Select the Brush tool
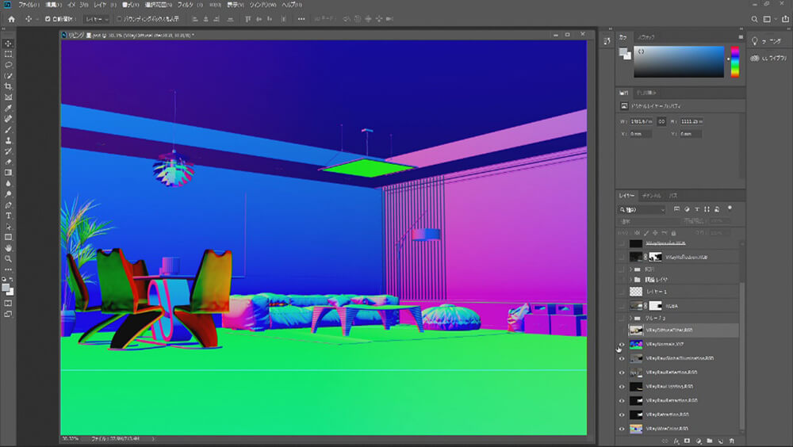This screenshot has width=793, height=447. pos(8,129)
